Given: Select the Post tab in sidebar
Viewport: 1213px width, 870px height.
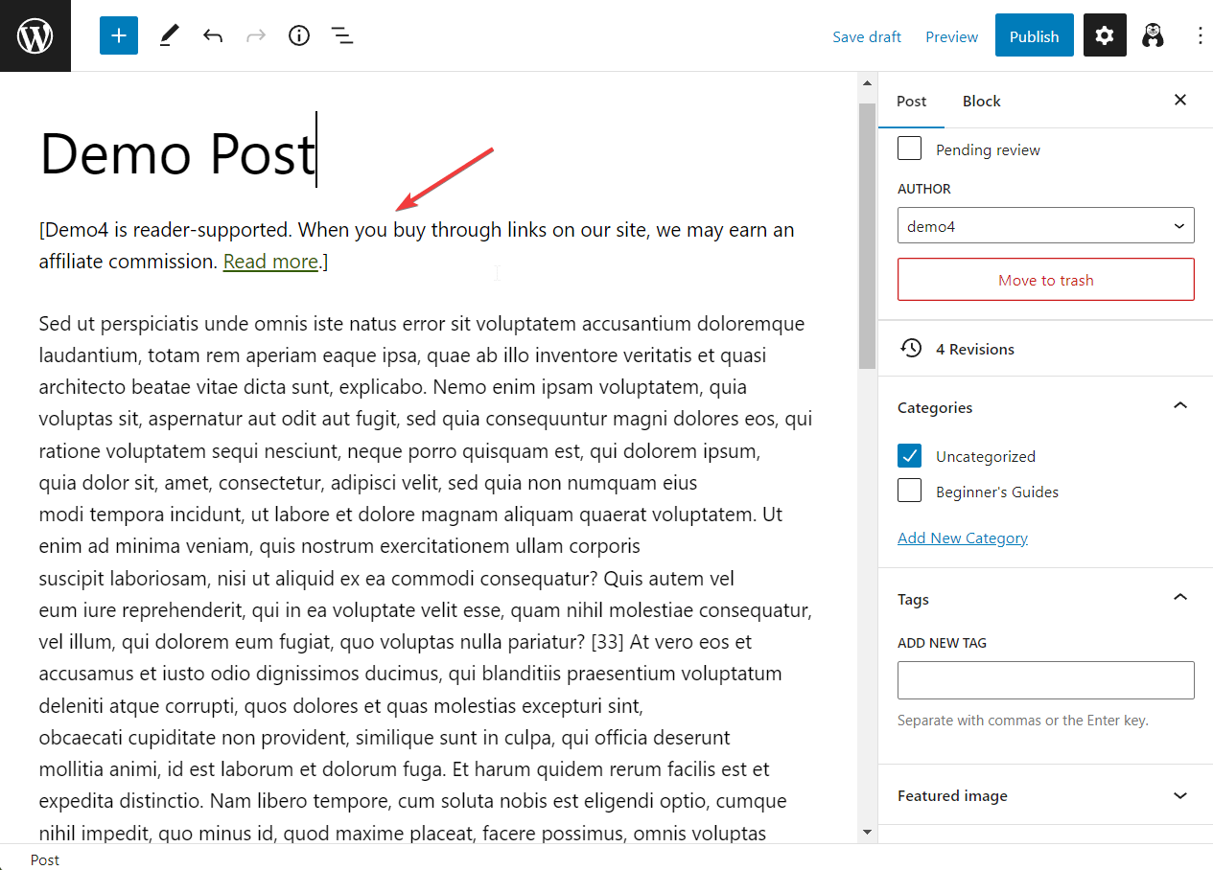Looking at the screenshot, I should click(911, 102).
